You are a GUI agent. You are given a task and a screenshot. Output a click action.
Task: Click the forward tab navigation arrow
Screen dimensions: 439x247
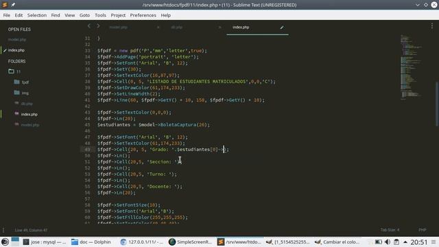click(x=98, y=26)
